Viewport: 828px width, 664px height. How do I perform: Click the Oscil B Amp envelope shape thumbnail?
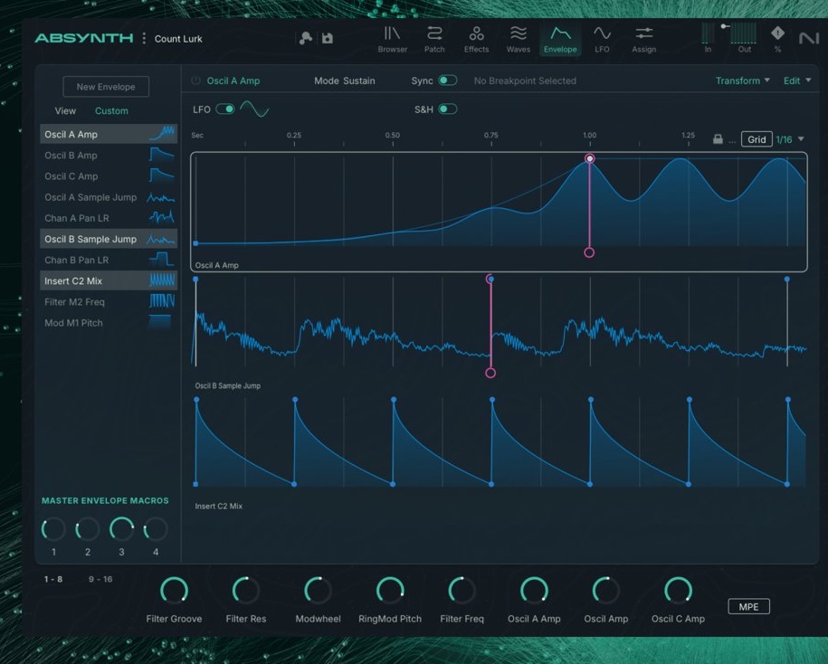(162, 156)
